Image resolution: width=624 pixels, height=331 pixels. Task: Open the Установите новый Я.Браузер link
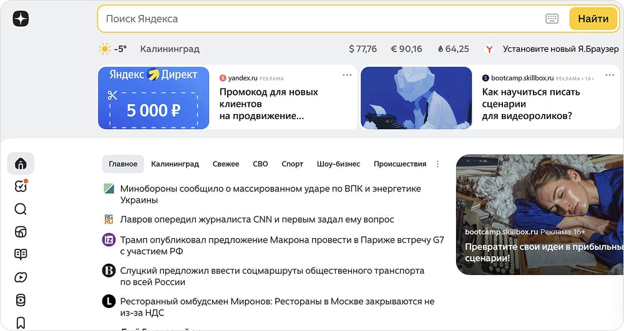coord(561,49)
